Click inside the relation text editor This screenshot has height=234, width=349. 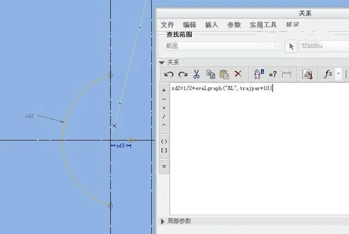click(260, 149)
